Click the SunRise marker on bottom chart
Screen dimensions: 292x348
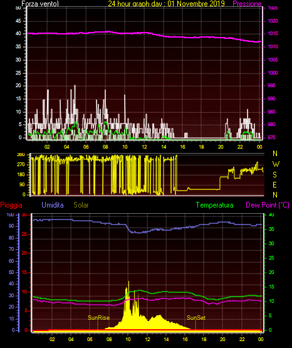coord(98,318)
